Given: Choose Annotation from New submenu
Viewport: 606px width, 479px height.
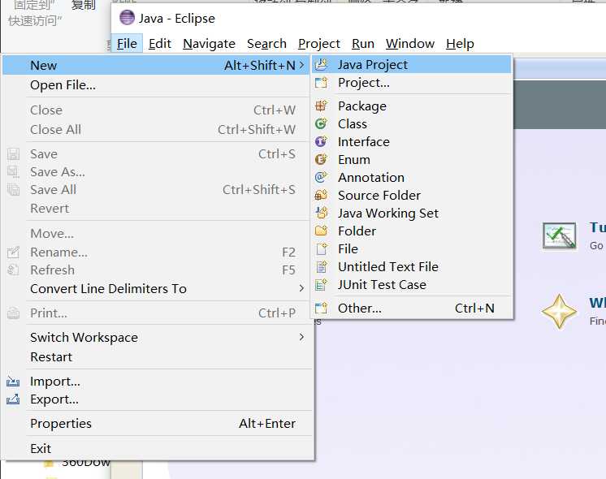Looking at the screenshot, I should [412, 177].
